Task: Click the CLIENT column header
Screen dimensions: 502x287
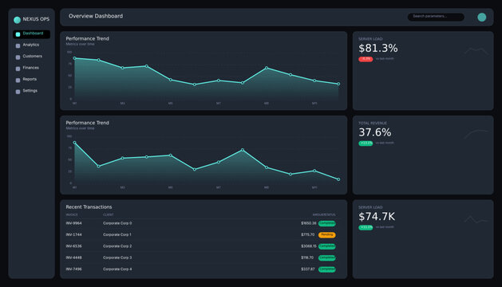Action: click(109, 214)
